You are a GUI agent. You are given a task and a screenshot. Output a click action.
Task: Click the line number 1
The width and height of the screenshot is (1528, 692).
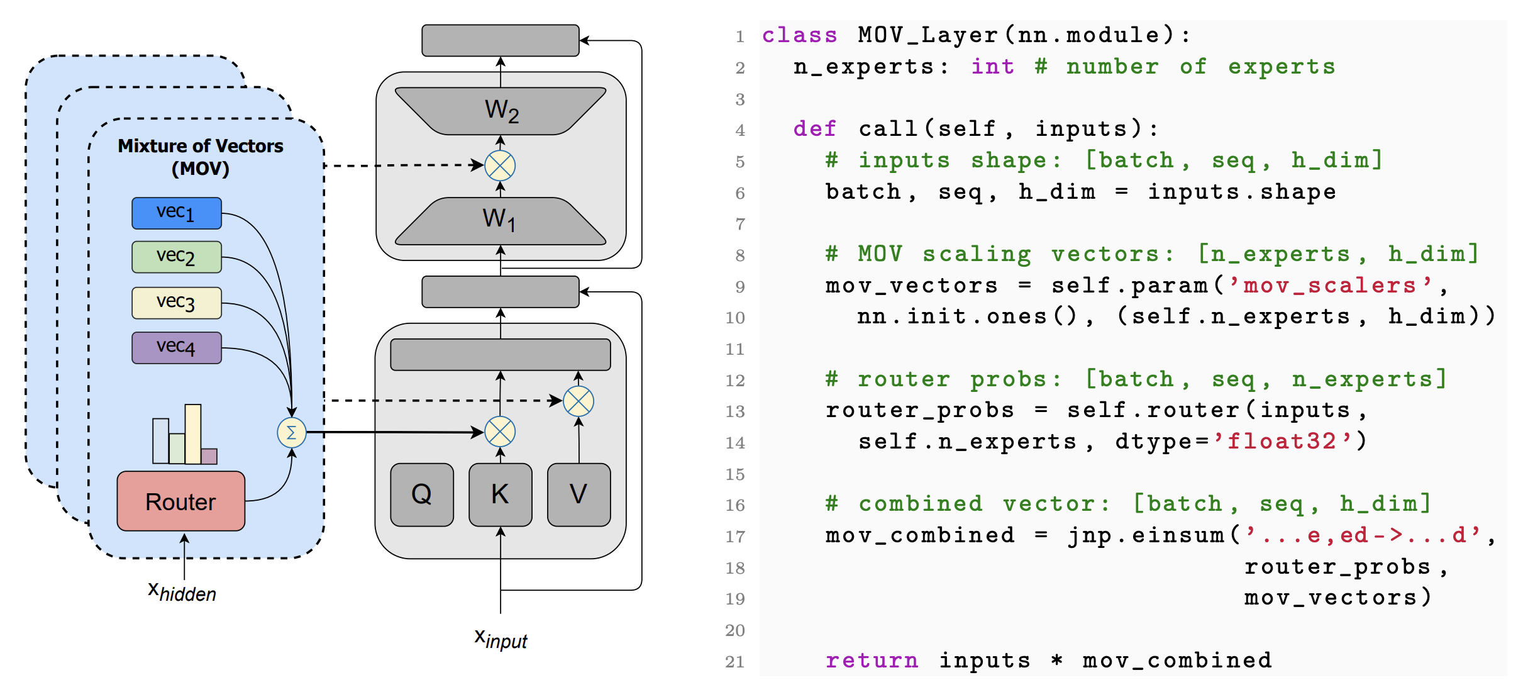click(x=740, y=36)
